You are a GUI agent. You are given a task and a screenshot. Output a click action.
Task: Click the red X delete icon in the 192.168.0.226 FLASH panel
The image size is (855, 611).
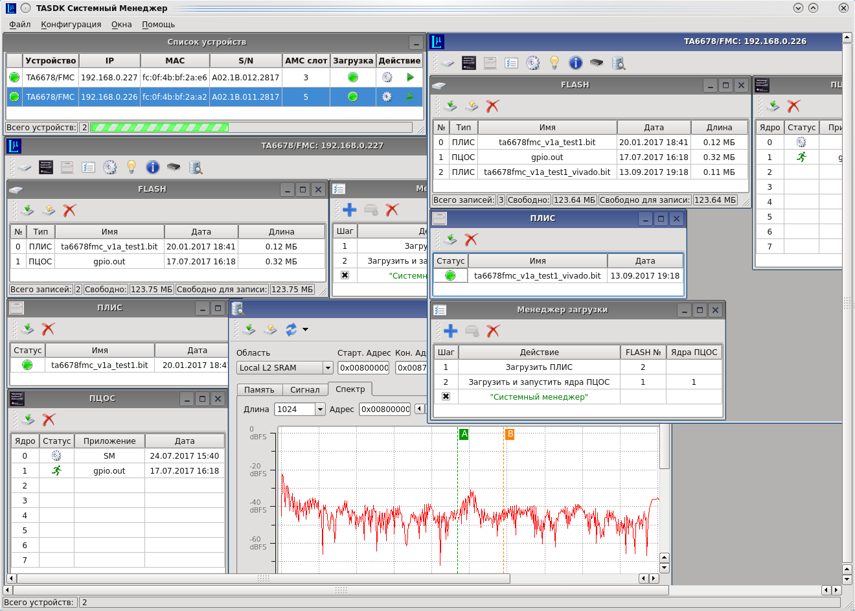click(493, 106)
